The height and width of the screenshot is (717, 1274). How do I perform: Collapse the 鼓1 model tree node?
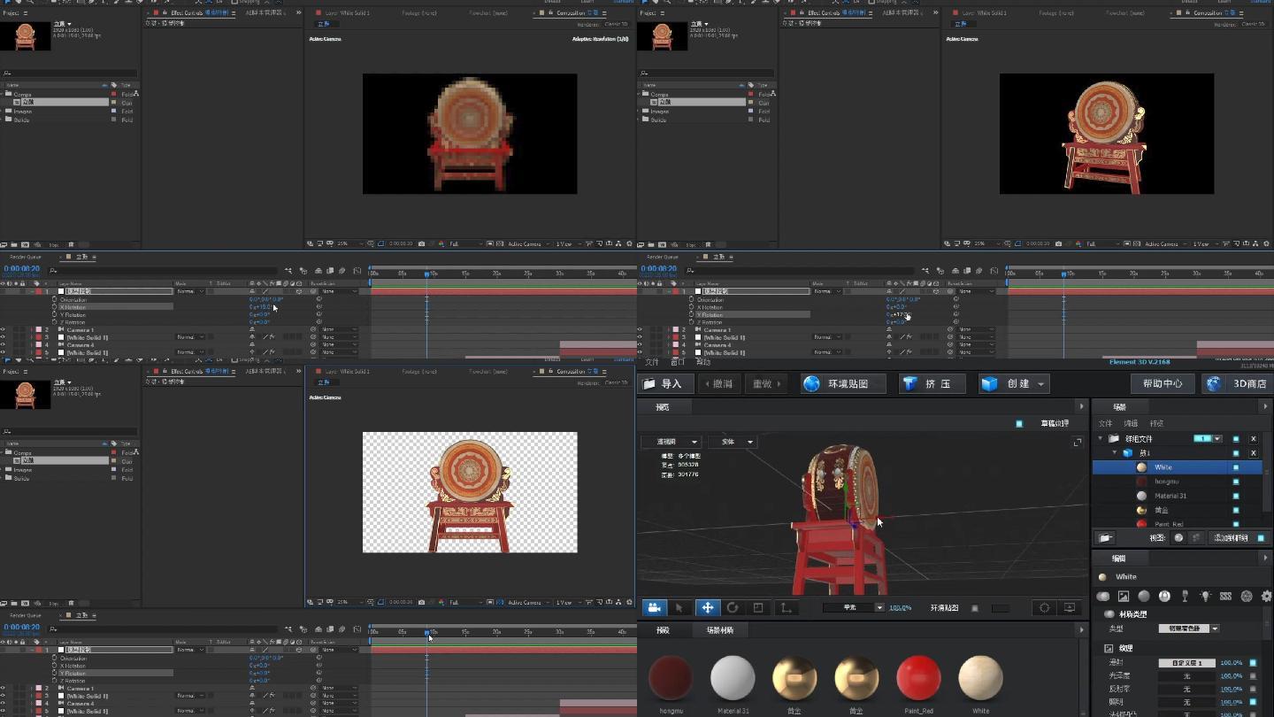1115,453
